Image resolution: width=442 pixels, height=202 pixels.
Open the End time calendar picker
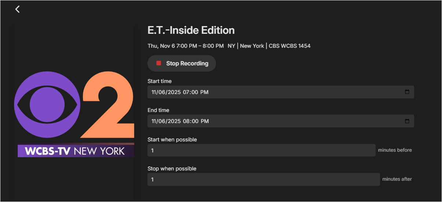407,121
